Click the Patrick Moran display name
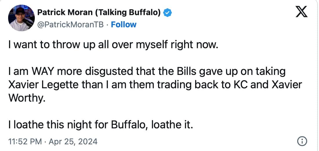Image resolution: width=319 pixels, height=151 pixels. click(x=99, y=12)
